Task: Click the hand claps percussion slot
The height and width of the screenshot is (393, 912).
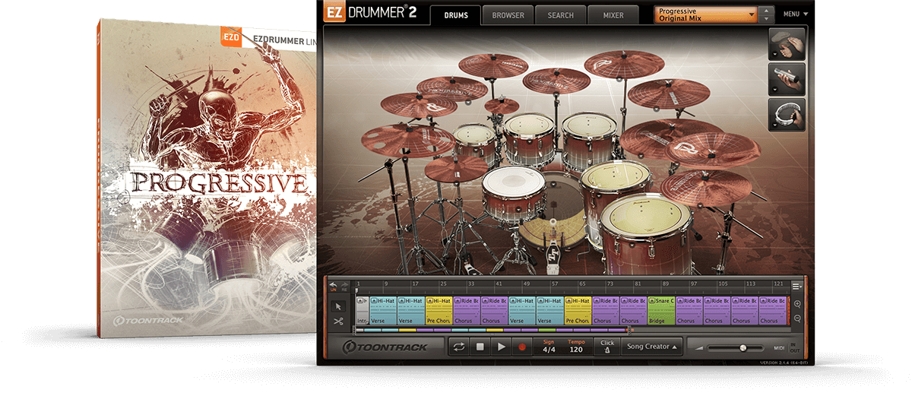Action: pos(787,43)
